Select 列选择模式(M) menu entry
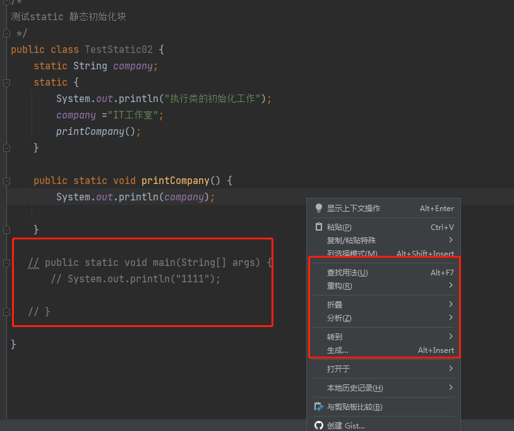Screen dimensions: 514x431 [x=383, y=253]
